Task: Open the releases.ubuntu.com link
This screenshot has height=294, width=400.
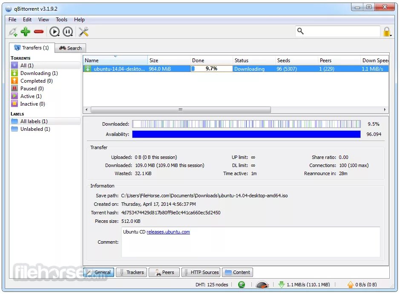Action: click(x=168, y=232)
